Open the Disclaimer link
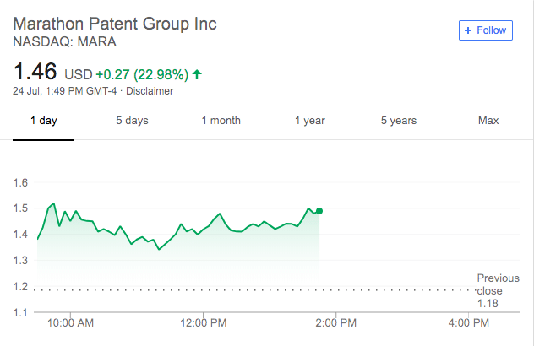Image resolution: width=534 pixels, height=346 pixels. click(150, 91)
